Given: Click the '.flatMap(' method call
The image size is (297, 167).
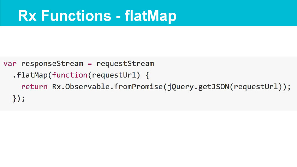Looking at the screenshot, I should pos(32,75).
